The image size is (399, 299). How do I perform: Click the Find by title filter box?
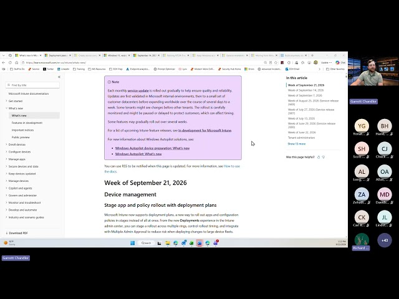[32, 85]
